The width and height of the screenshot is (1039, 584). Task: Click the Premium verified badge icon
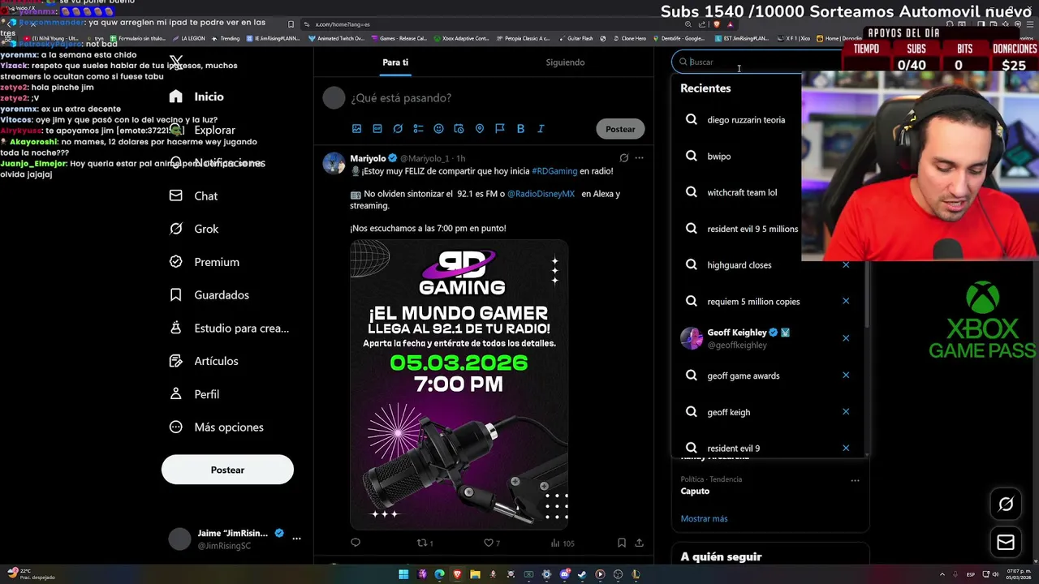pos(175,262)
